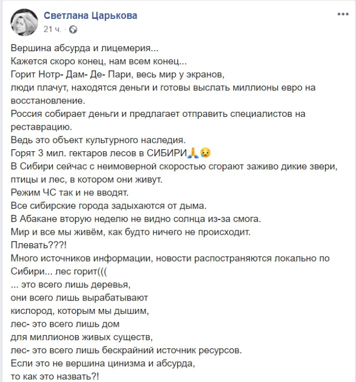
Task: Click the line 'Вершина абсурда и лицемерия...'
Action: point(85,48)
